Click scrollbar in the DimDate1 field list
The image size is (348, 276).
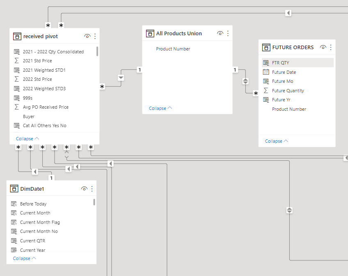click(94, 202)
